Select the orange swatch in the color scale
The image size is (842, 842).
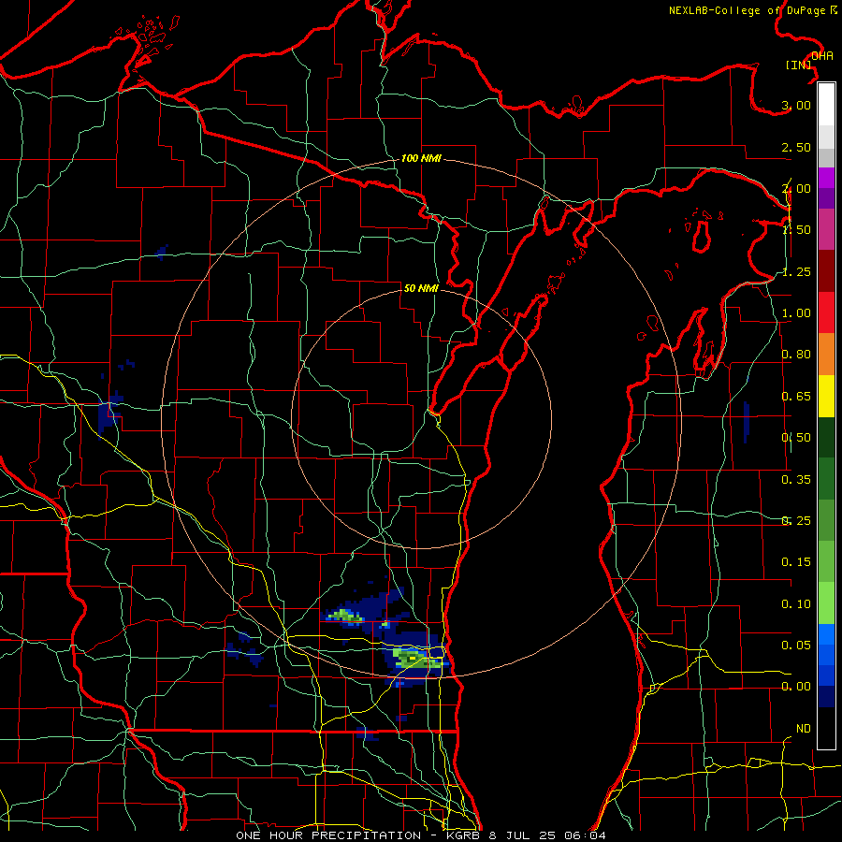826,355
